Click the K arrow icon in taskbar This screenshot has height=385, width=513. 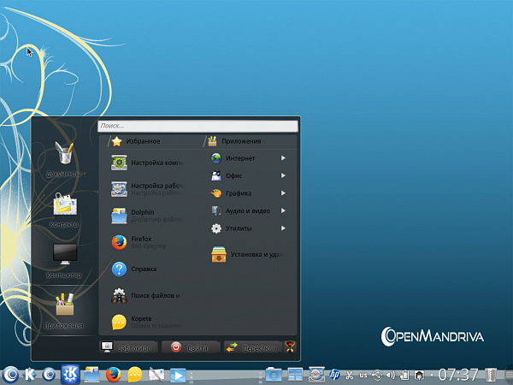(30, 376)
